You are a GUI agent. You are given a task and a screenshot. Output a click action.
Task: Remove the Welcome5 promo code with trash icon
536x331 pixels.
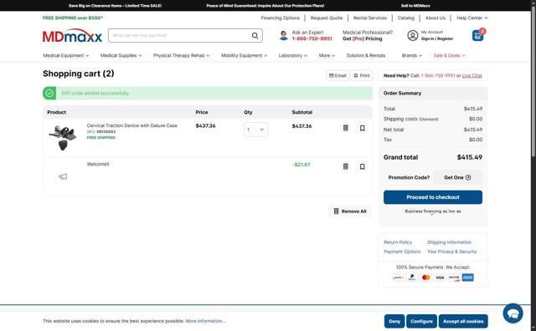[346, 166]
